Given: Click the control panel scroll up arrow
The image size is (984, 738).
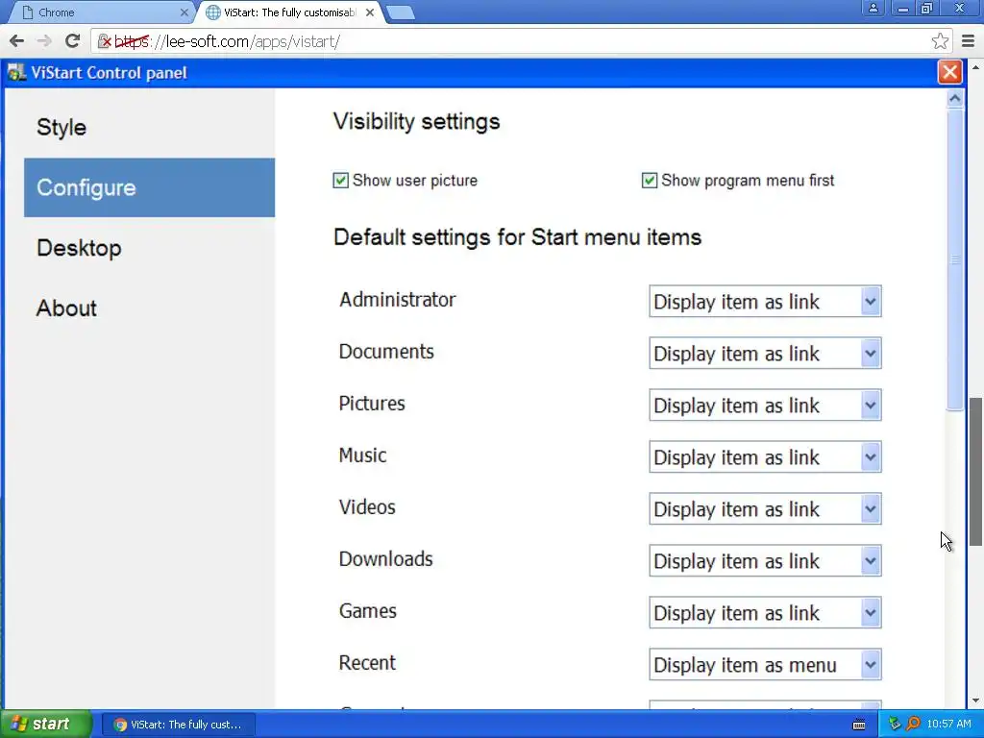Looking at the screenshot, I should coord(955,99).
